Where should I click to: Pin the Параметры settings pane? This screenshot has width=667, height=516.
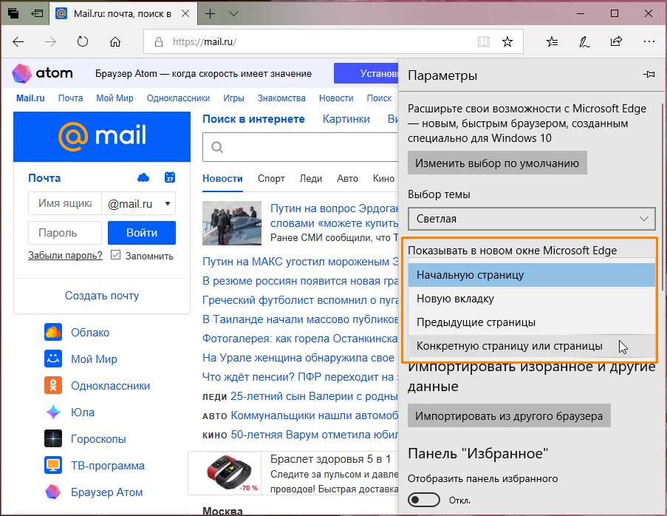coord(649,75)
